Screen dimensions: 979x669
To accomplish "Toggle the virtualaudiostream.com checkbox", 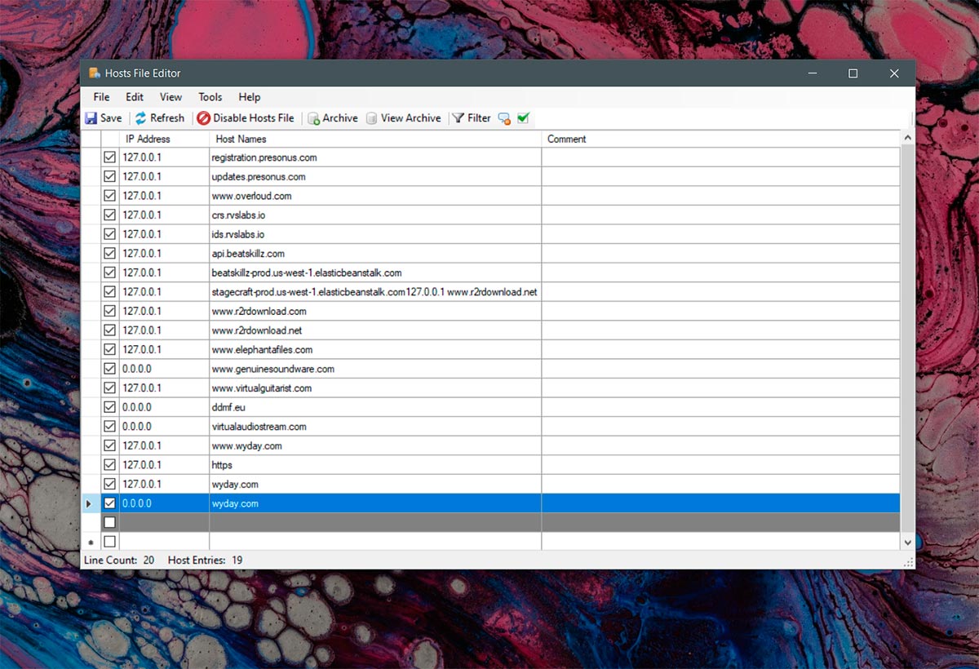I will (x=109, y=426).
